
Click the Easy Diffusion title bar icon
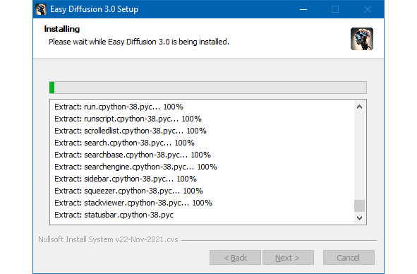click(41, 9)
